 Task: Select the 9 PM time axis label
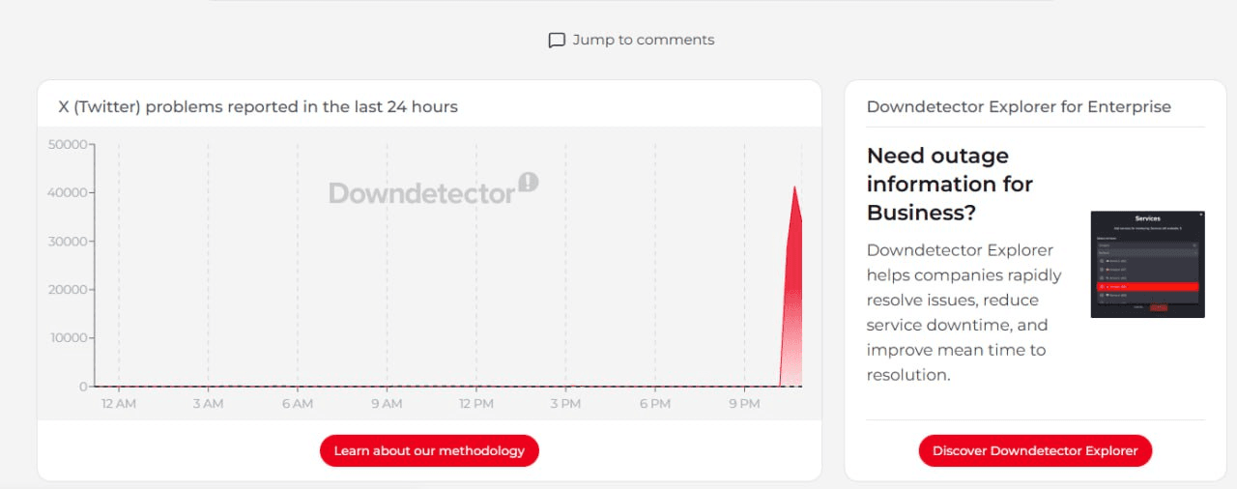click(744, 403)
